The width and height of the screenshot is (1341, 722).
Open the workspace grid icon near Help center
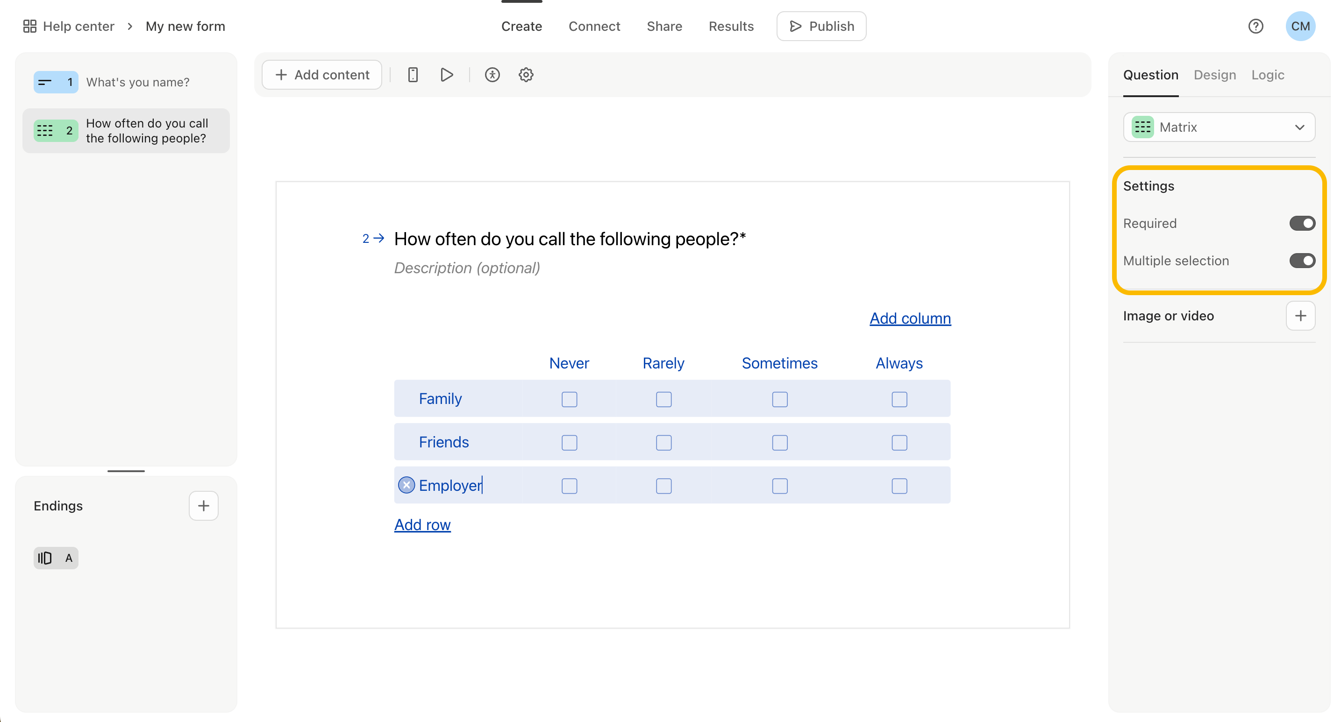pos(30,26)
